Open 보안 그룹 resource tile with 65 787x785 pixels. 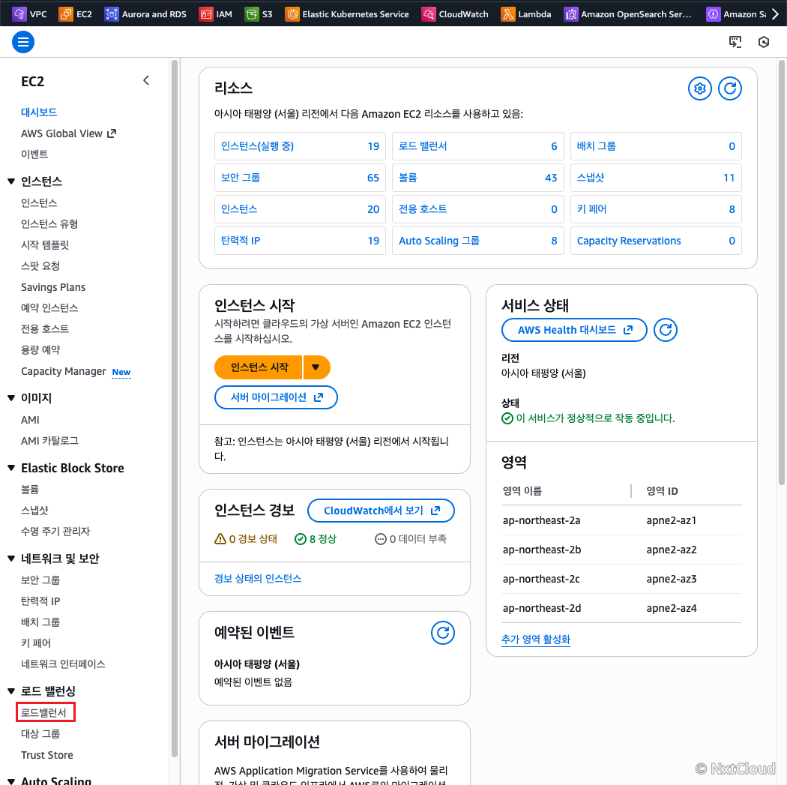point(300,178)
